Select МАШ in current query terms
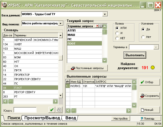Screen dimensions: 163x127 tap(85, 35)
